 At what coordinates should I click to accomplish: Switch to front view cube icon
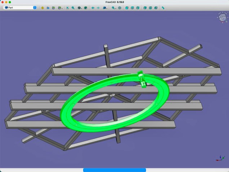127,8
